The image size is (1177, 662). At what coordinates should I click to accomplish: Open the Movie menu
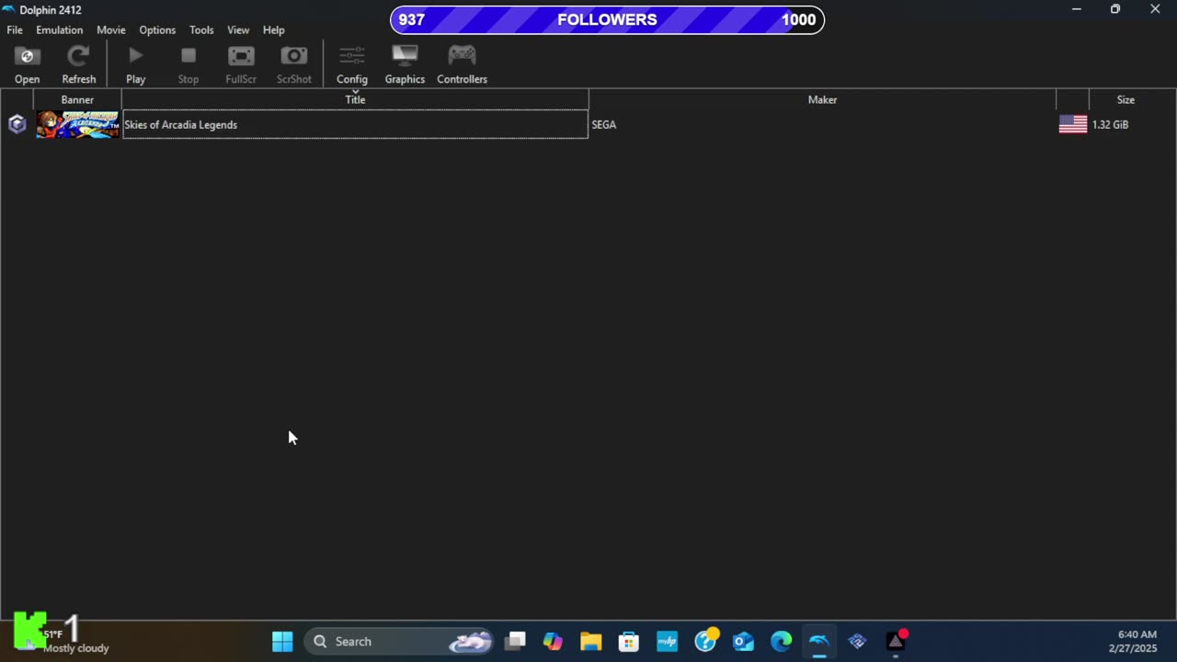tap(110, 29)
